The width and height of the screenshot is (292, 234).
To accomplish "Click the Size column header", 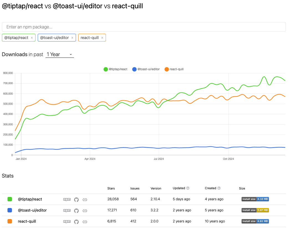I will 242,188.
